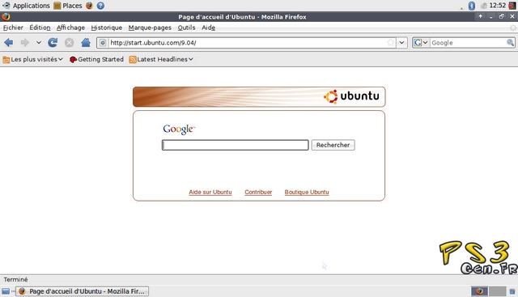Open the Affichage menu
518x297 pixels.
tap(70, 28)
